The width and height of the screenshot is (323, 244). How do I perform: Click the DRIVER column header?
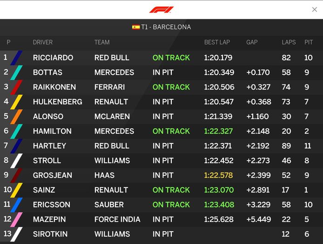click(x=43, y=42)
